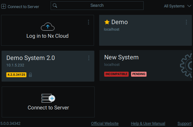
Task: Click the 4.2.0.34125 version badge
Action: [16, 75]
